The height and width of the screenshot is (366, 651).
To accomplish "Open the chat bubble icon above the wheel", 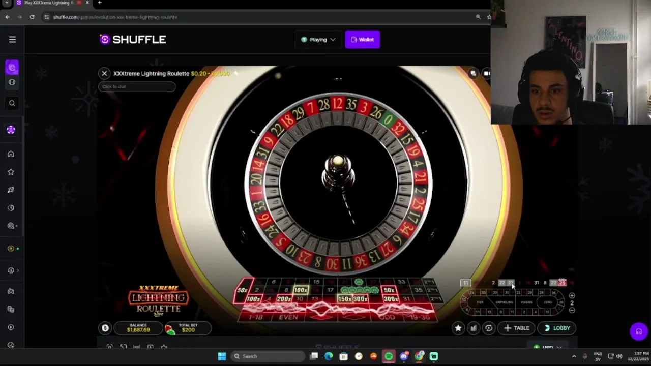I will click(473, 74).
